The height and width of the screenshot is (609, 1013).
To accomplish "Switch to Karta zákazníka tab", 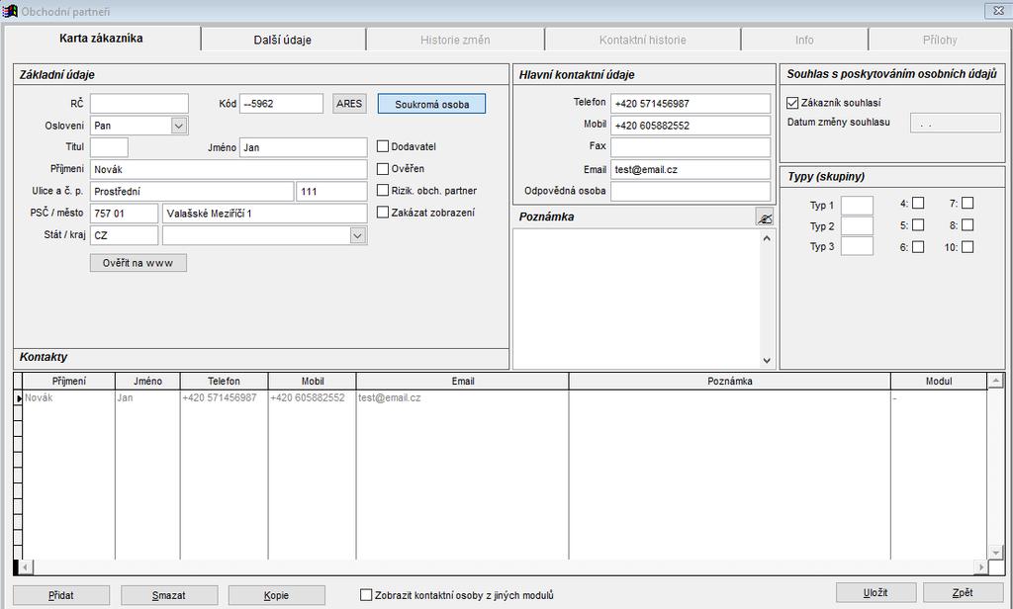I will (102, 39).
